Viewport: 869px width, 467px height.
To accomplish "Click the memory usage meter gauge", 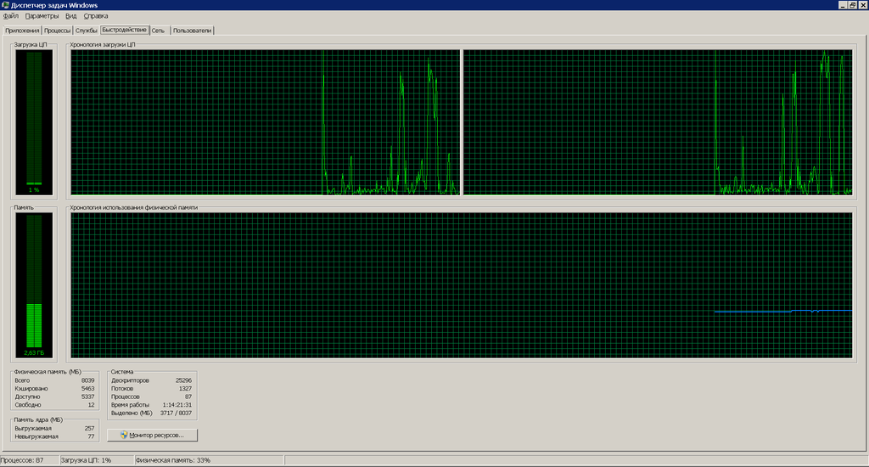I will point(34,285).
